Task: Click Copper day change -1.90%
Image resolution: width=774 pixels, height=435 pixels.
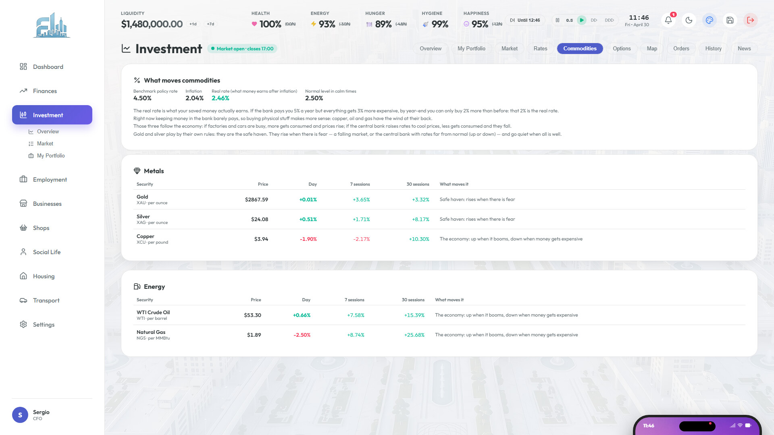Action: (308, 239)
